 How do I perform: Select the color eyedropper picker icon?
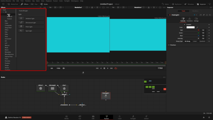click(197, 27)
